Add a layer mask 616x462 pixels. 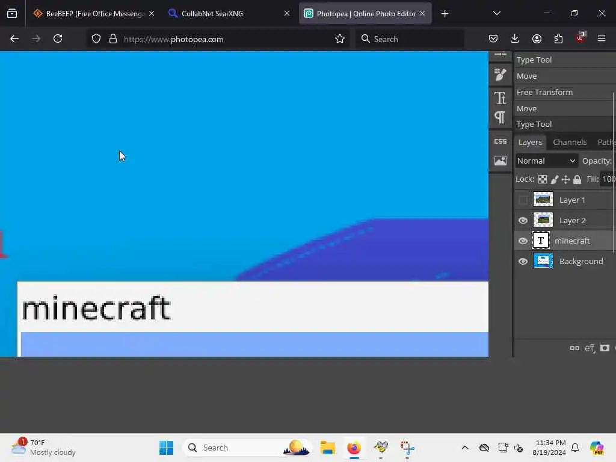point(605,348)
